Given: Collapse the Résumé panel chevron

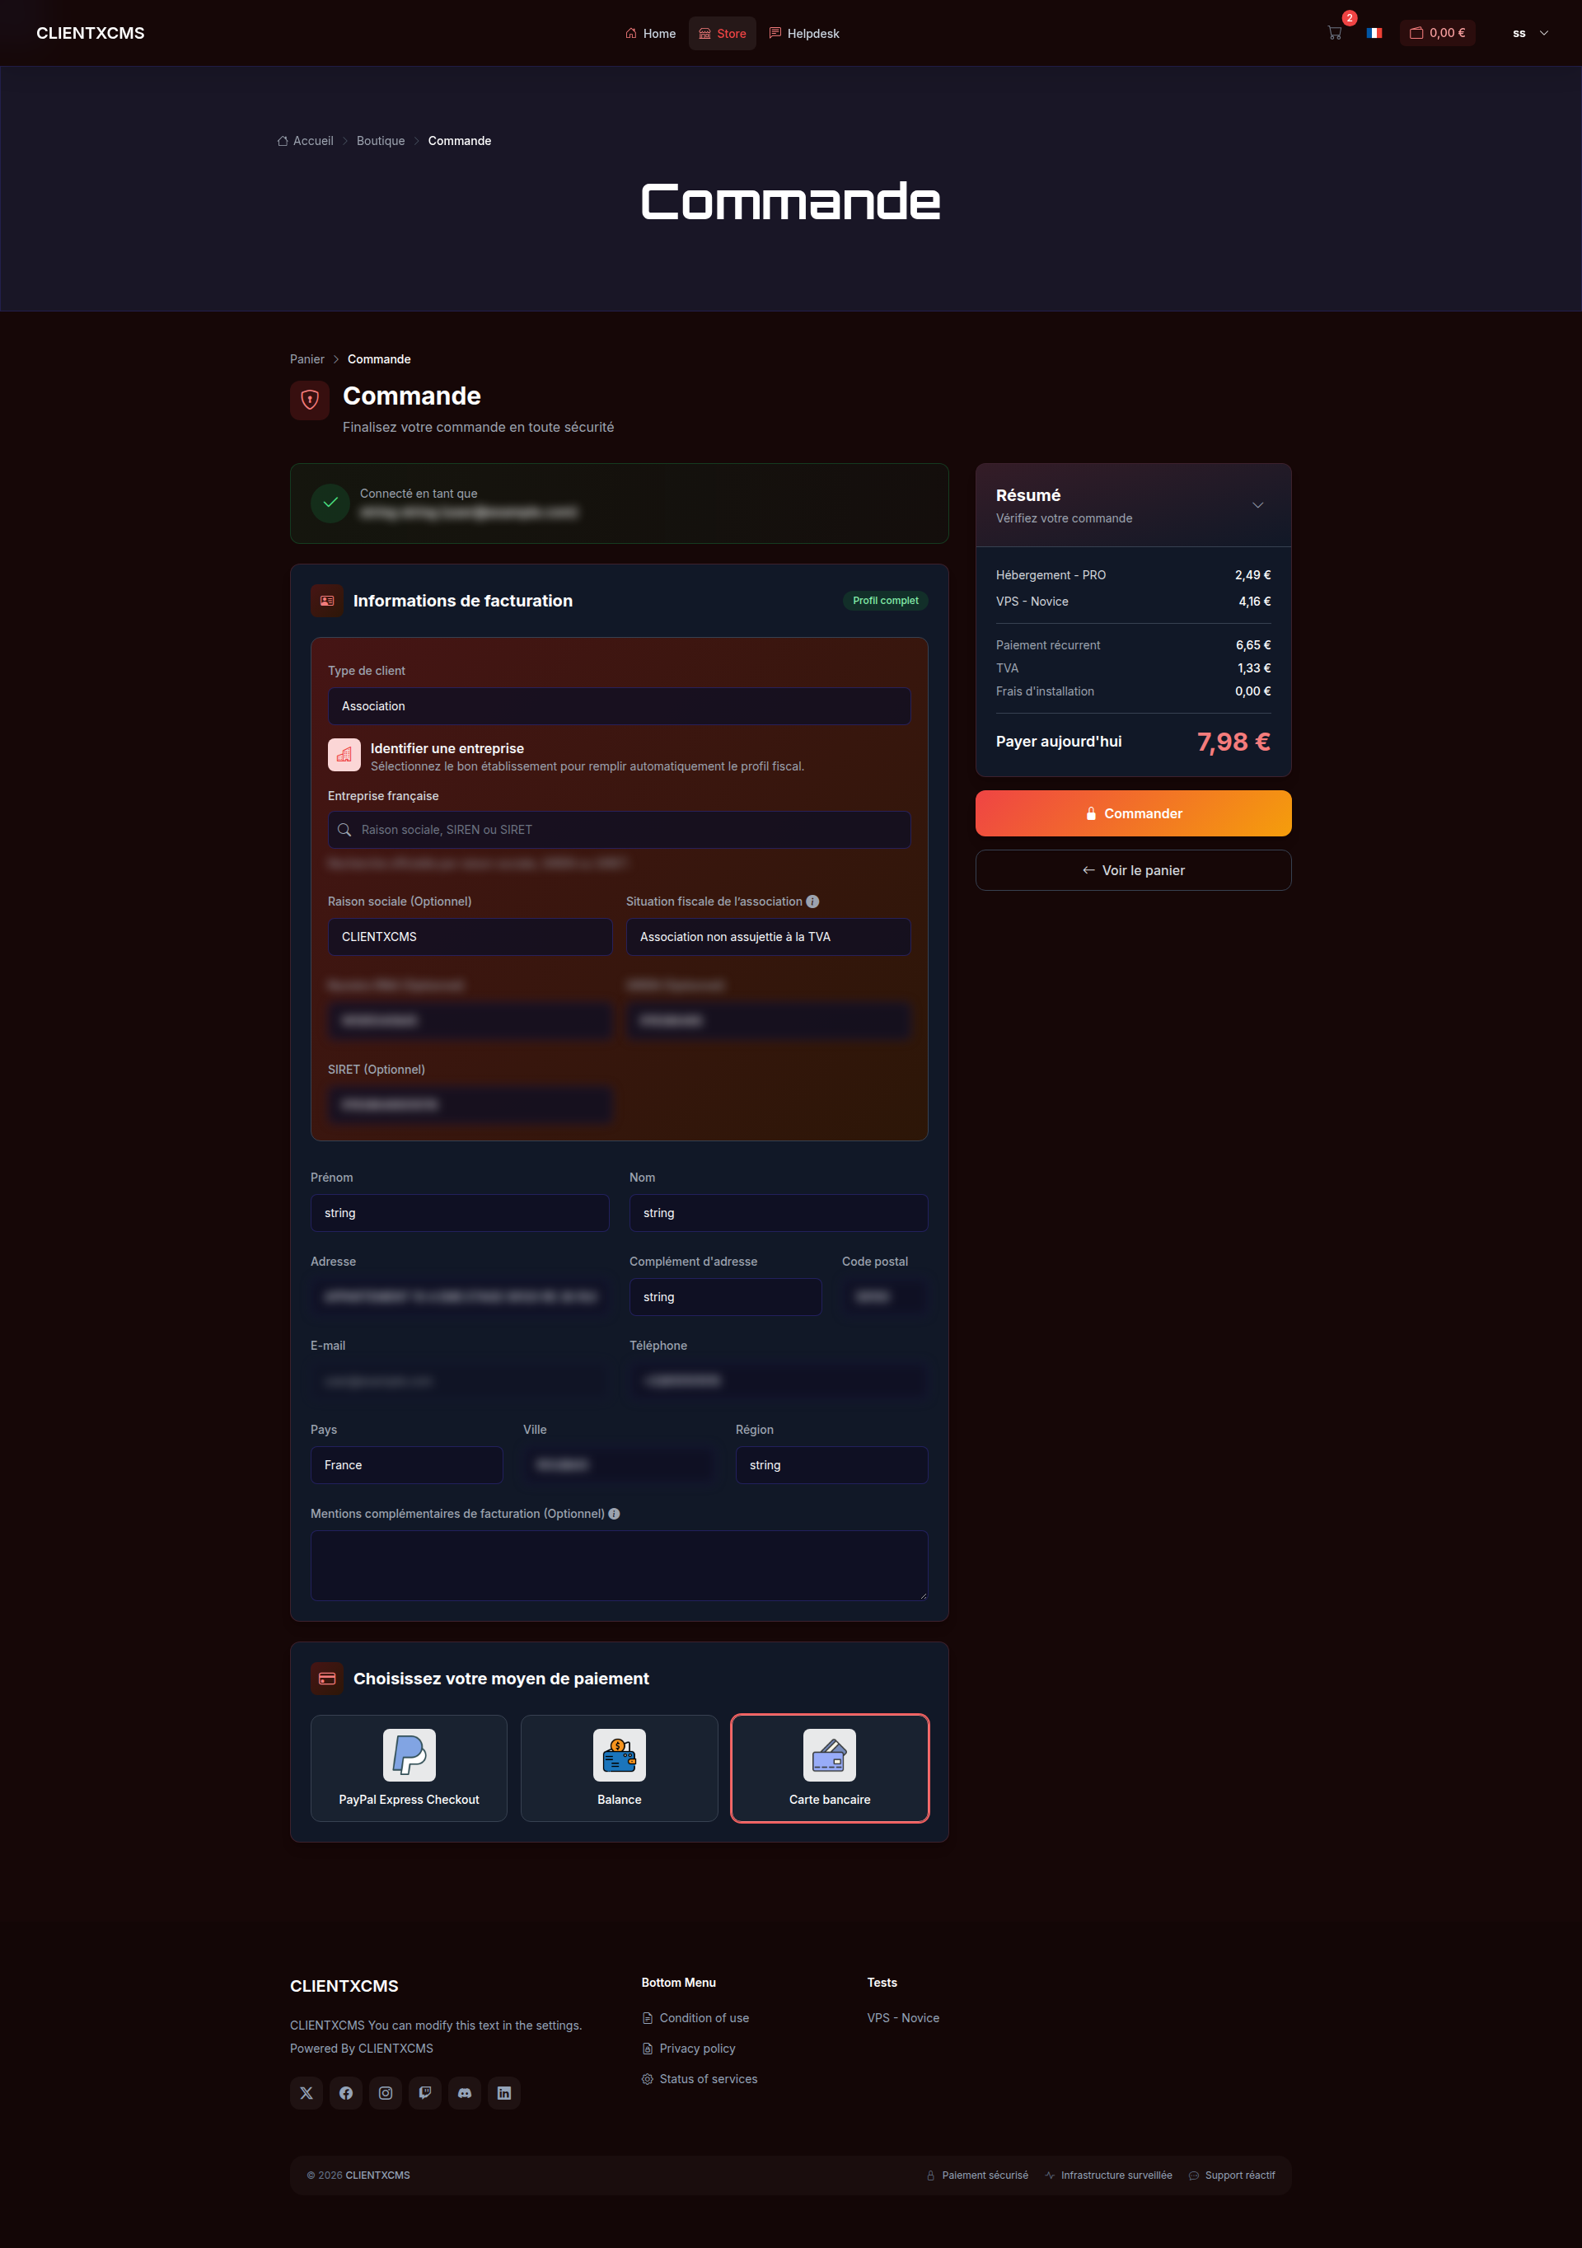Looking at the screenshot, I should tap(1258, 505).
